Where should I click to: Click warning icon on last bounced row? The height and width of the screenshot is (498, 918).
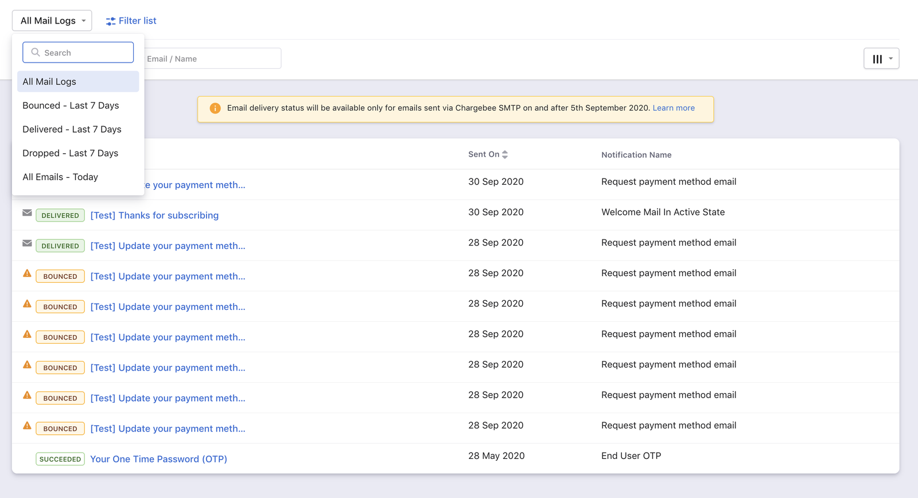(27, 426)
